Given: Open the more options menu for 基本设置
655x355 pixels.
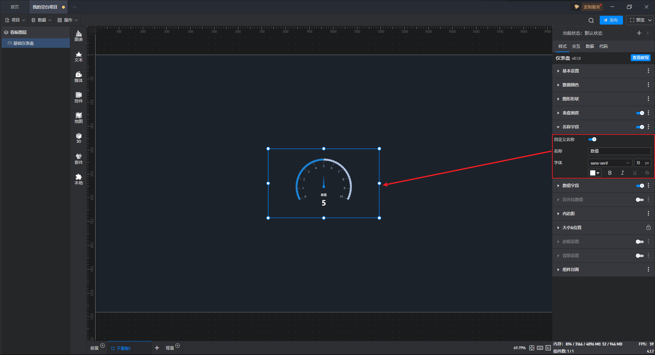Looking at the screenshot, I should [x=648, y=71].
